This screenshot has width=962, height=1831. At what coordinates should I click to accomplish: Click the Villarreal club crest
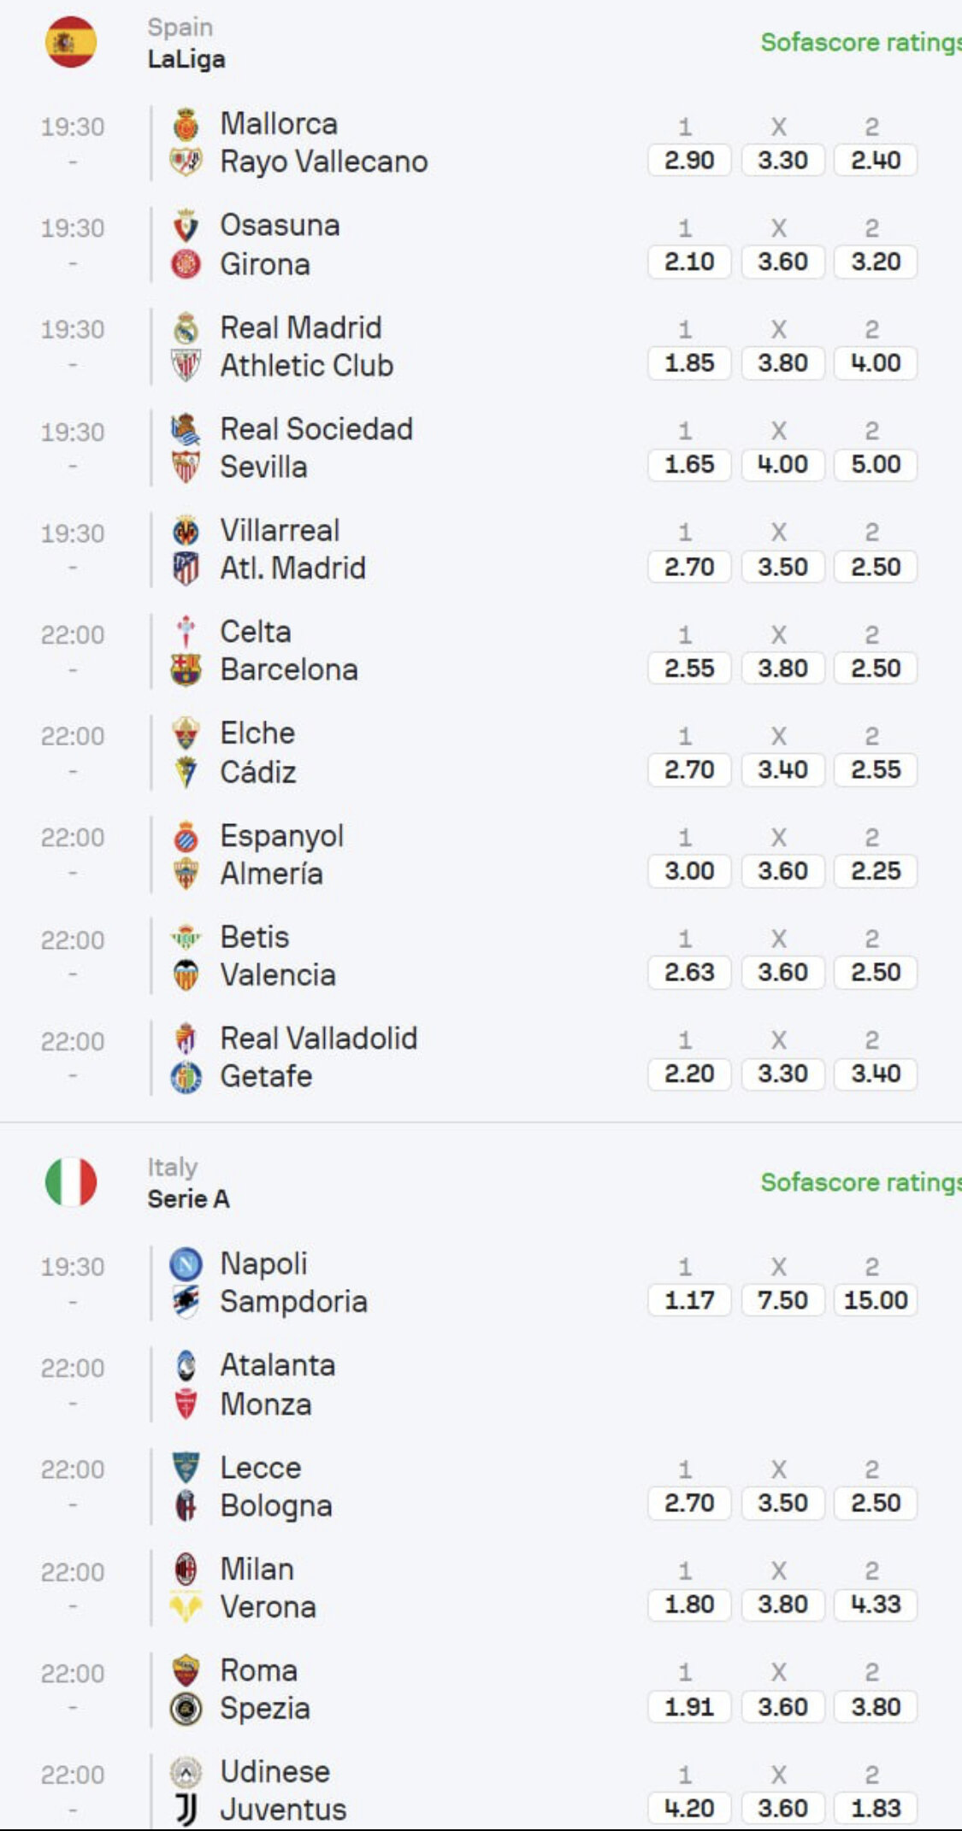[186, 531]
